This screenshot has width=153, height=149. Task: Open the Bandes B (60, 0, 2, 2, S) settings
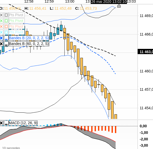29,44
